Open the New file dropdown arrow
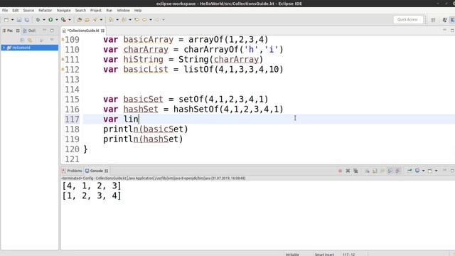 coord(12,20)
